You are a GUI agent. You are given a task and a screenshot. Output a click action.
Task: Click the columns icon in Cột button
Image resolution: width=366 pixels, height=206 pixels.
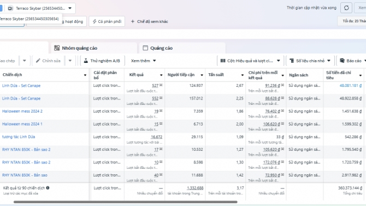tap(223, 61)
